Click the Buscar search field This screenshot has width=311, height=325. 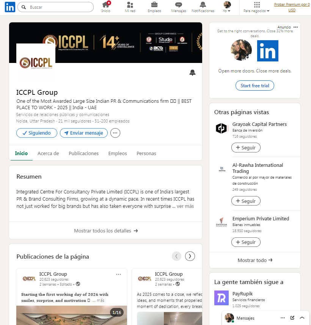(56, 7)
